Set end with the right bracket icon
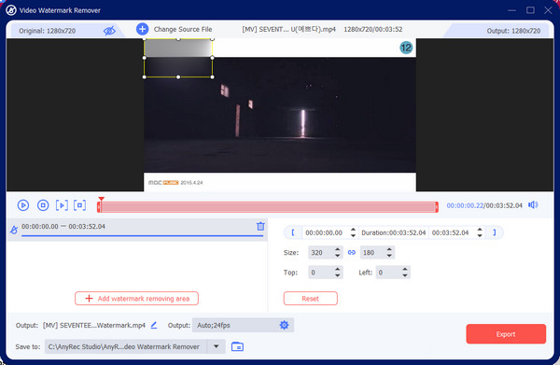This screenshot has height=365, width=560. [x=495, y=232]
